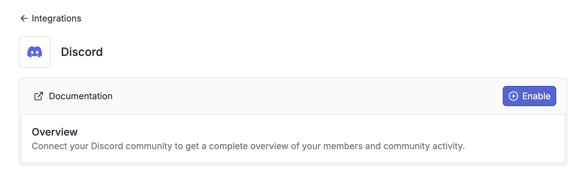
Task: Click the purple Discord controller face icon
Action: (35, 52)
